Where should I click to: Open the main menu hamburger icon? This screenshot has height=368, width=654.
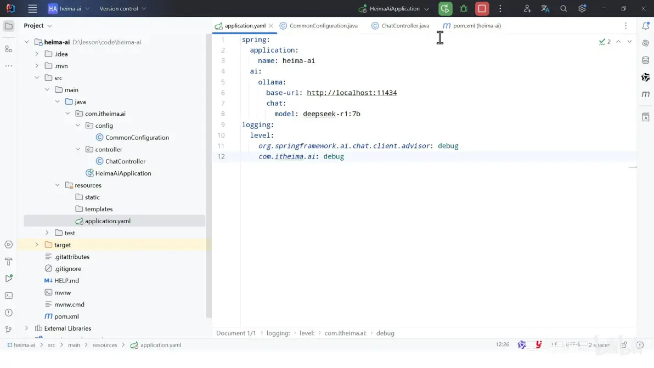point(32,8)
